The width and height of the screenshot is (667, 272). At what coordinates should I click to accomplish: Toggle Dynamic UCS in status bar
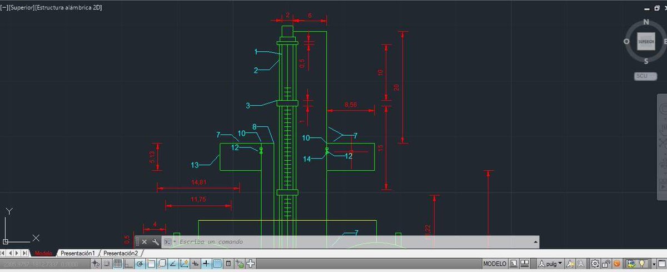[183, 264]
